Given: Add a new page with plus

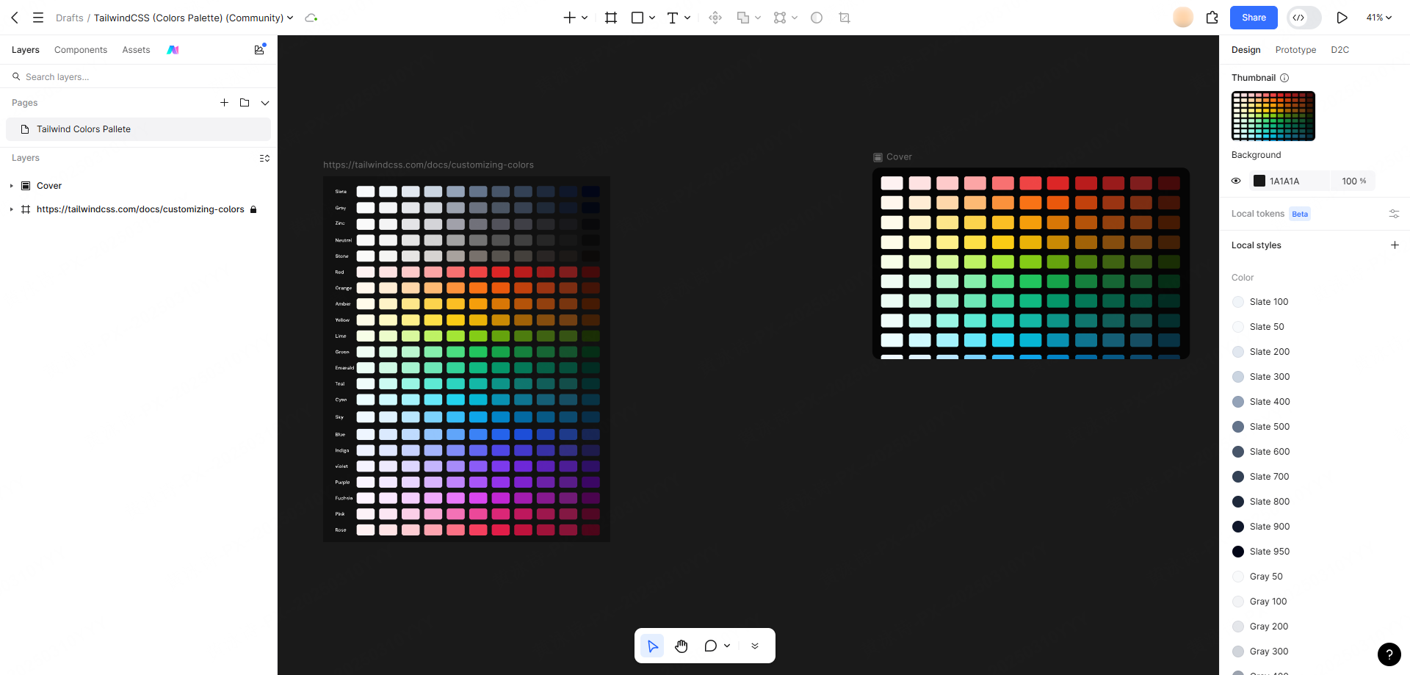Looking at the screenshot, I should (x=224, y=103).
